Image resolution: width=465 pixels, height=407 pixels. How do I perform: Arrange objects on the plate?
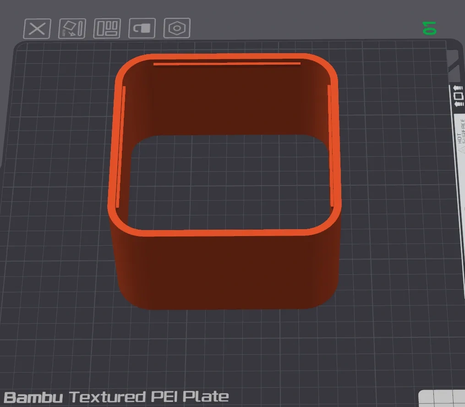[x=107, y=28]
